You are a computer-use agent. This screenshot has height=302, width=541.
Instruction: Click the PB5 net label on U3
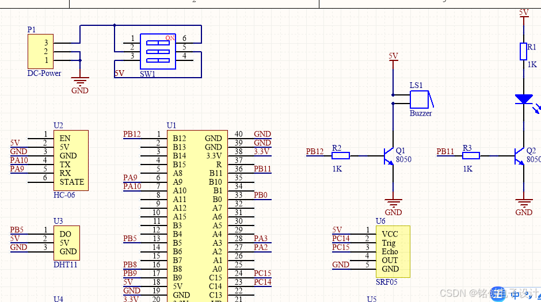point(17,230)
